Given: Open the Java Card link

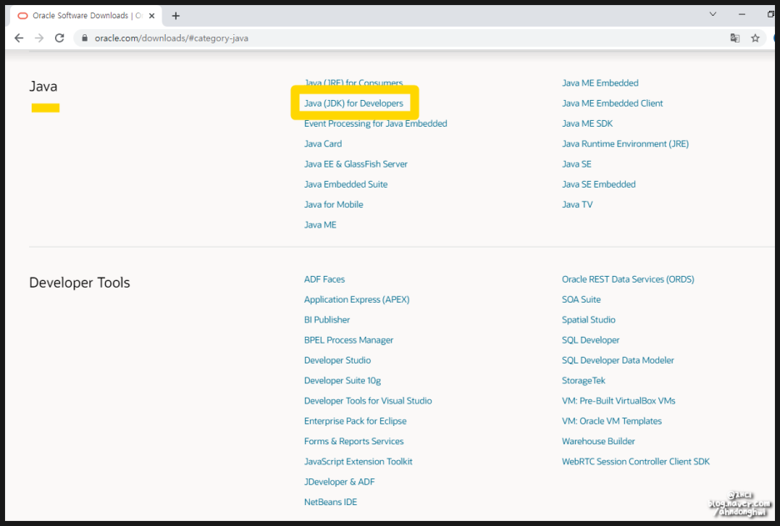Looking at the screenshot, I should 322,144.
